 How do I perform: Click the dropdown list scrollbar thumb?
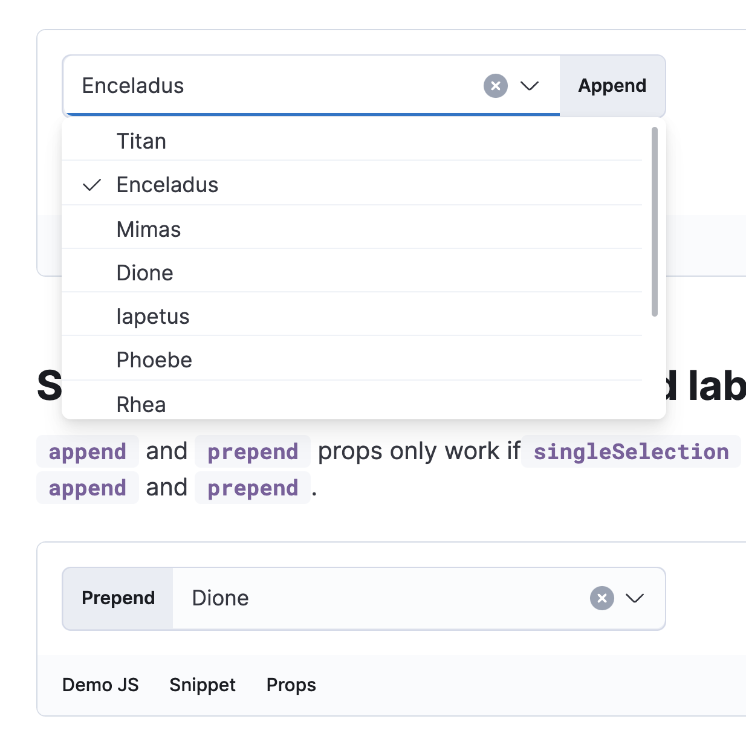coord(654,221)
